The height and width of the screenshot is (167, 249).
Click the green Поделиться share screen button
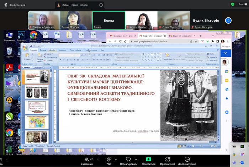pyautogui.click(x=148, y=160)
